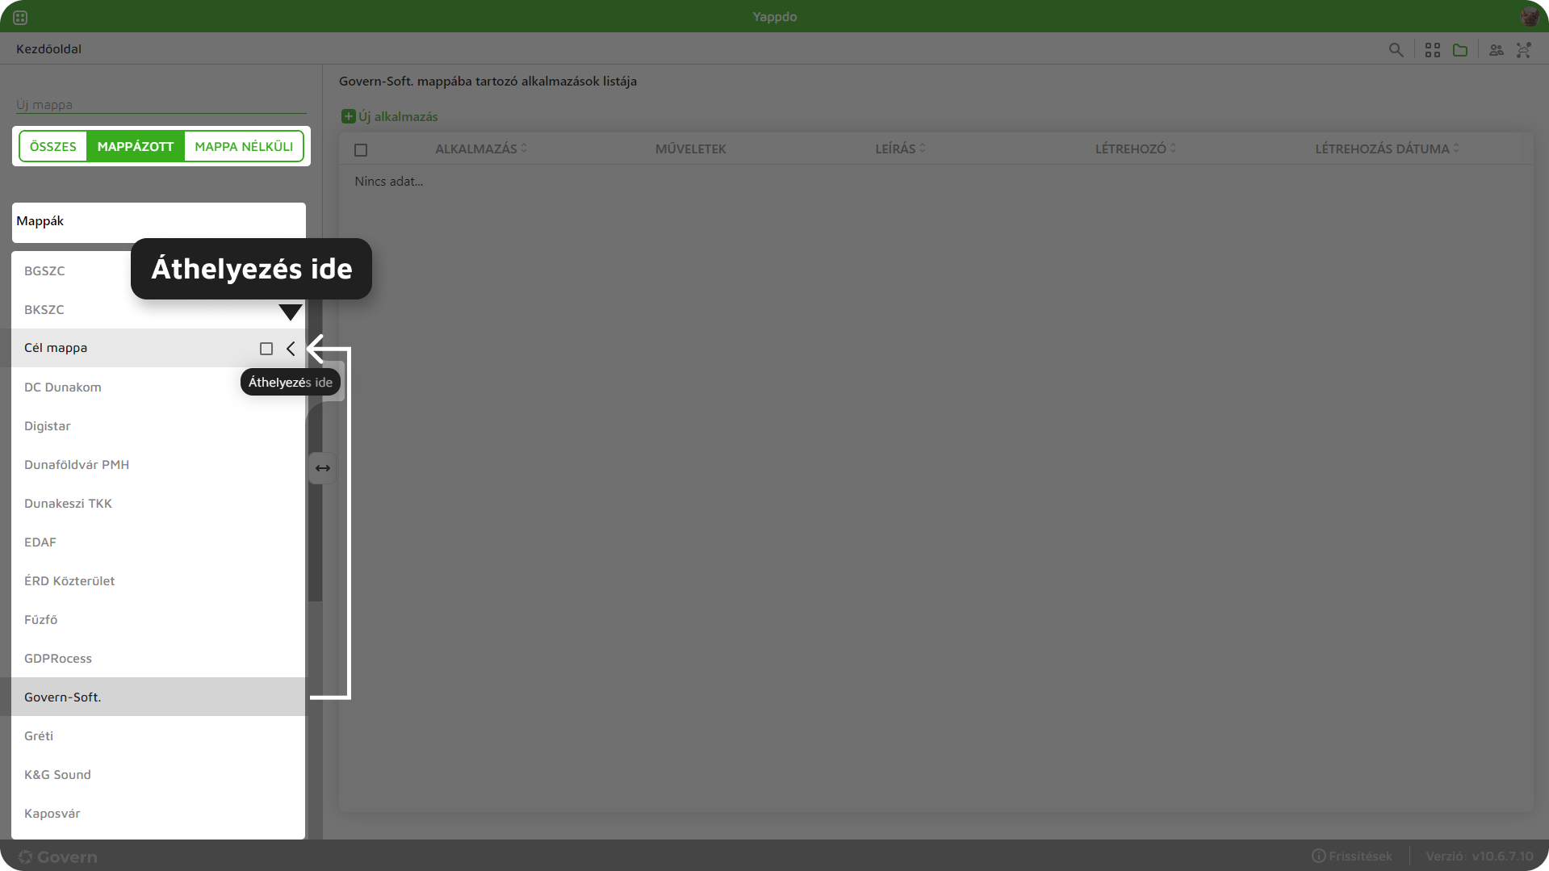Select the MAPPA NÉLKÜLI filter option

(244, 146)
